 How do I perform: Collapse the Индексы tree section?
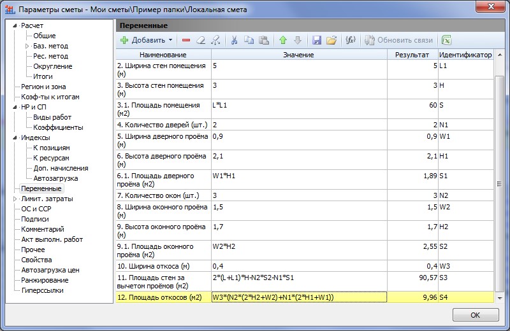click(15, 137)
